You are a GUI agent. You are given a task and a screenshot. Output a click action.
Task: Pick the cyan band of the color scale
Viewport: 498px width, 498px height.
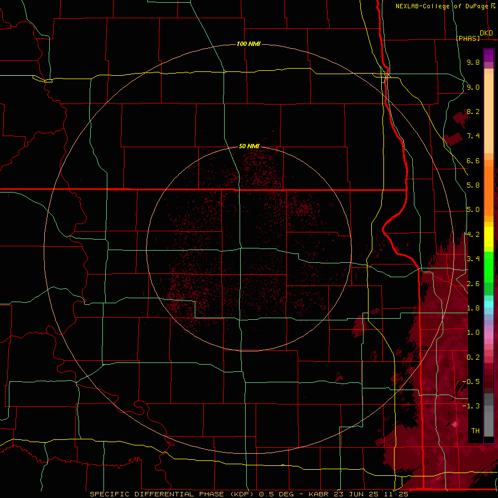tap(489, 304)
